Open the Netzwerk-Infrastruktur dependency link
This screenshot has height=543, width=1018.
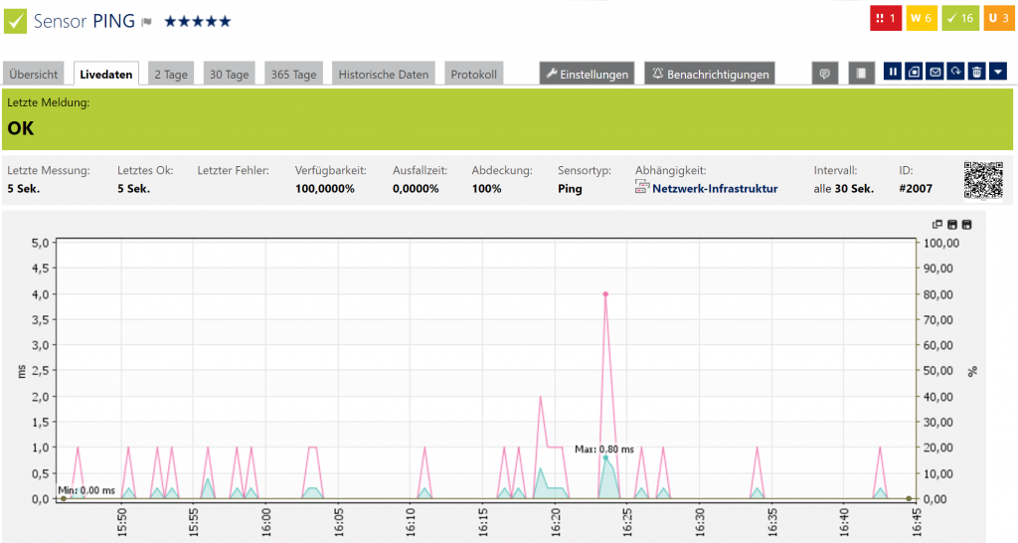pyautogui.click(x=714, y=188)
